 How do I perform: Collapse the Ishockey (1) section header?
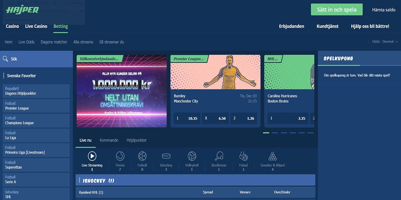[195, 180]
